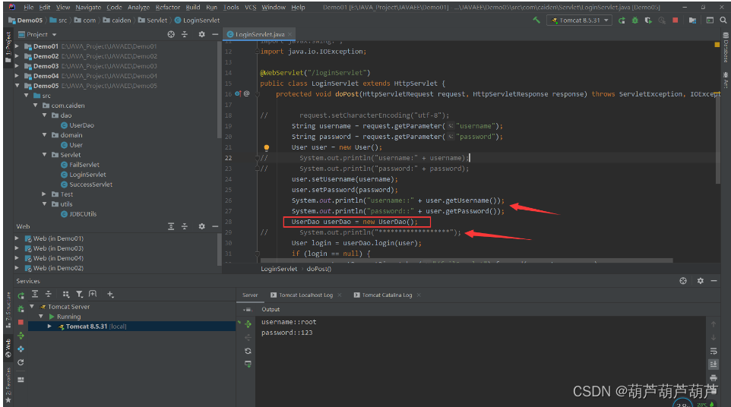The width and height of the screenshot is (731, 407).
Task: Open the Refactor menu
Action: tap(168, 7)
